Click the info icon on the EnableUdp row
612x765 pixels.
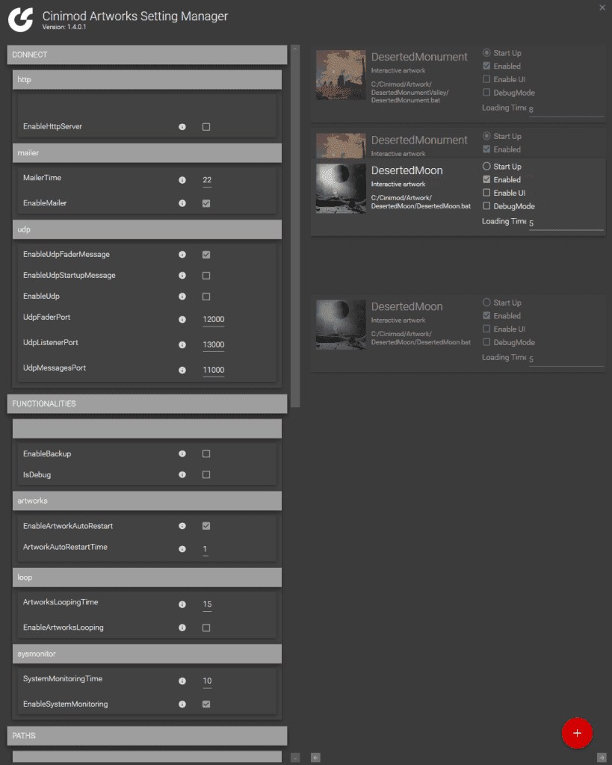click(182, 297)
